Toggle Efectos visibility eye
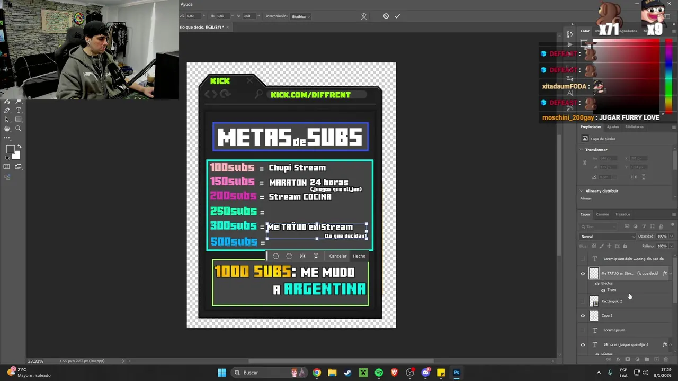Viewport: 678px width, 381px height. pyautogui.click(x=597, y=284)
